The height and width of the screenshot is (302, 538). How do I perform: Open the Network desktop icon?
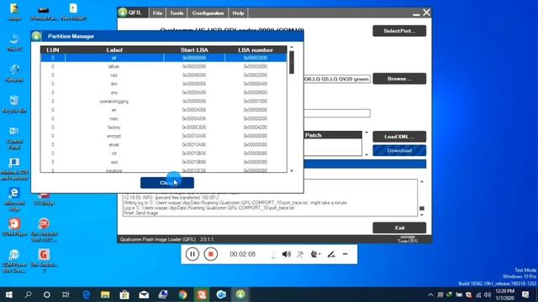14,73
